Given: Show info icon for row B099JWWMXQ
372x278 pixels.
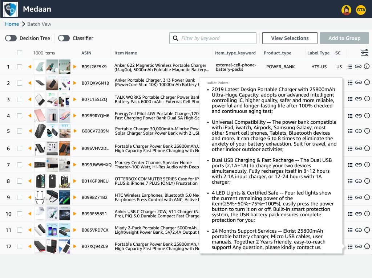Looking at the screenshot, I should (x=367, y=164).
